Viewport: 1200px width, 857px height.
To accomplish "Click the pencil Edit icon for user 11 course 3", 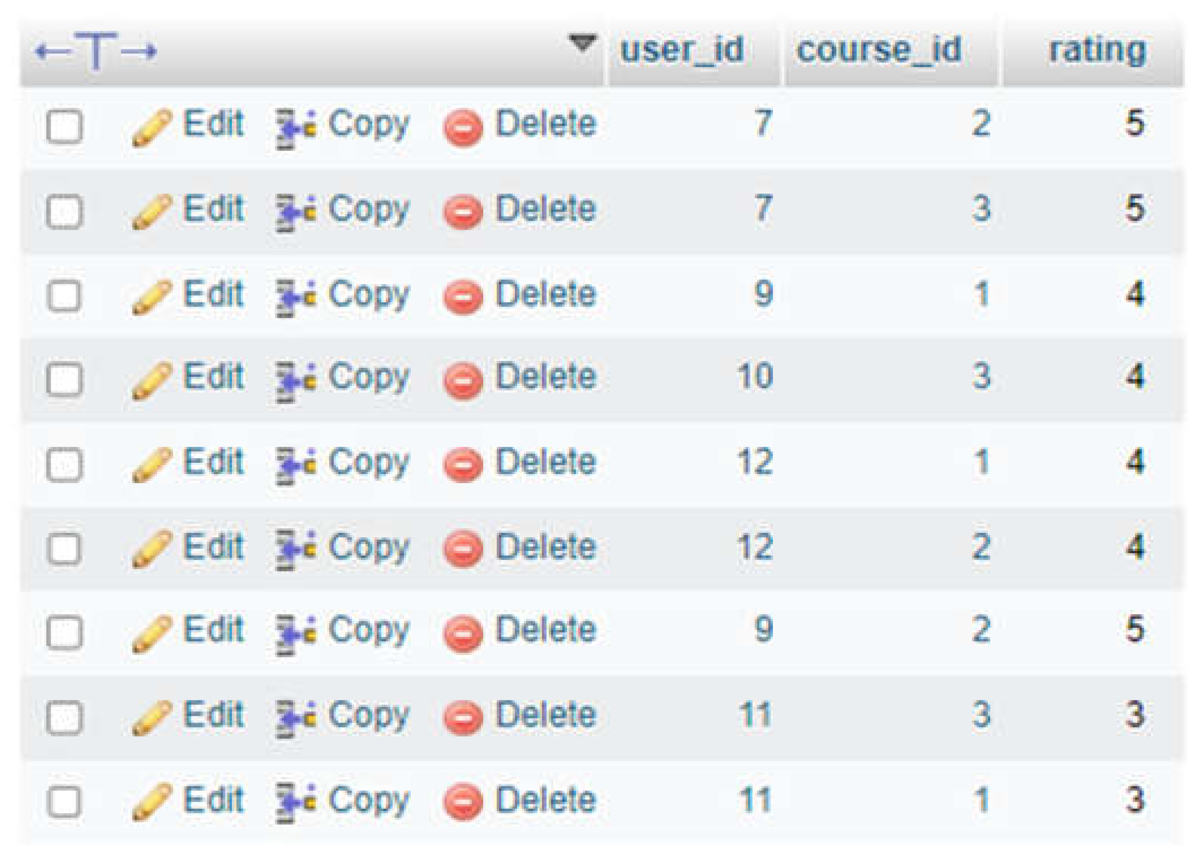I will point(151,717).
